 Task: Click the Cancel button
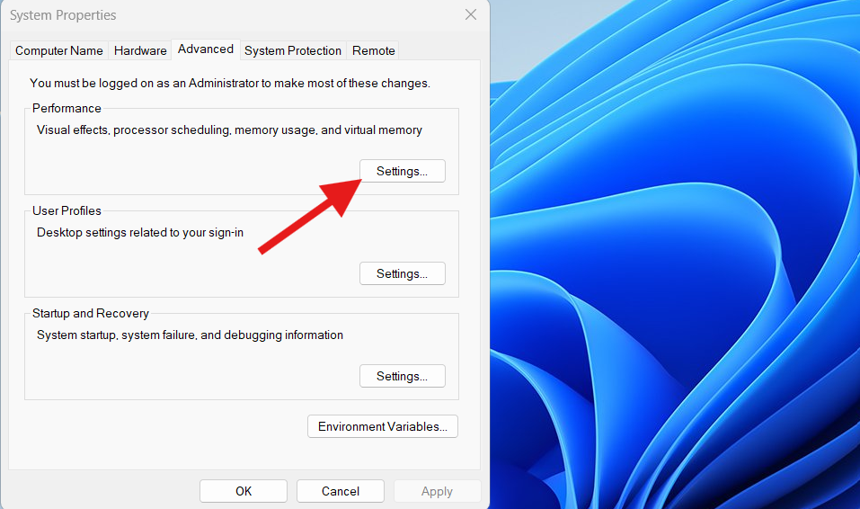pyautogui.click(x=341, y=491)
